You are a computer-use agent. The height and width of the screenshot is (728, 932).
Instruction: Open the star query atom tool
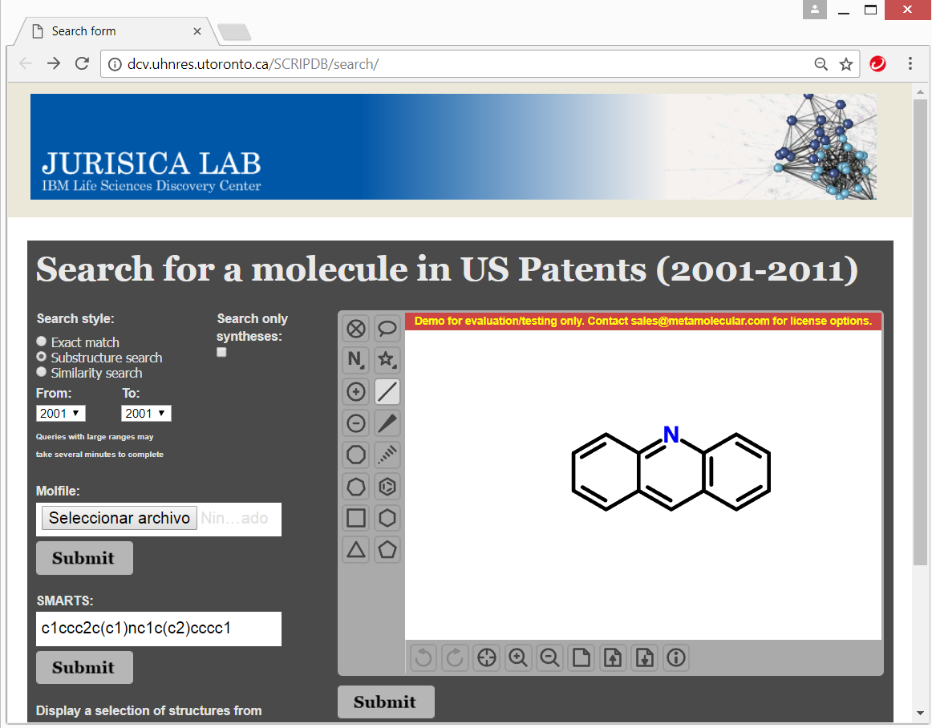pos(387,360)
